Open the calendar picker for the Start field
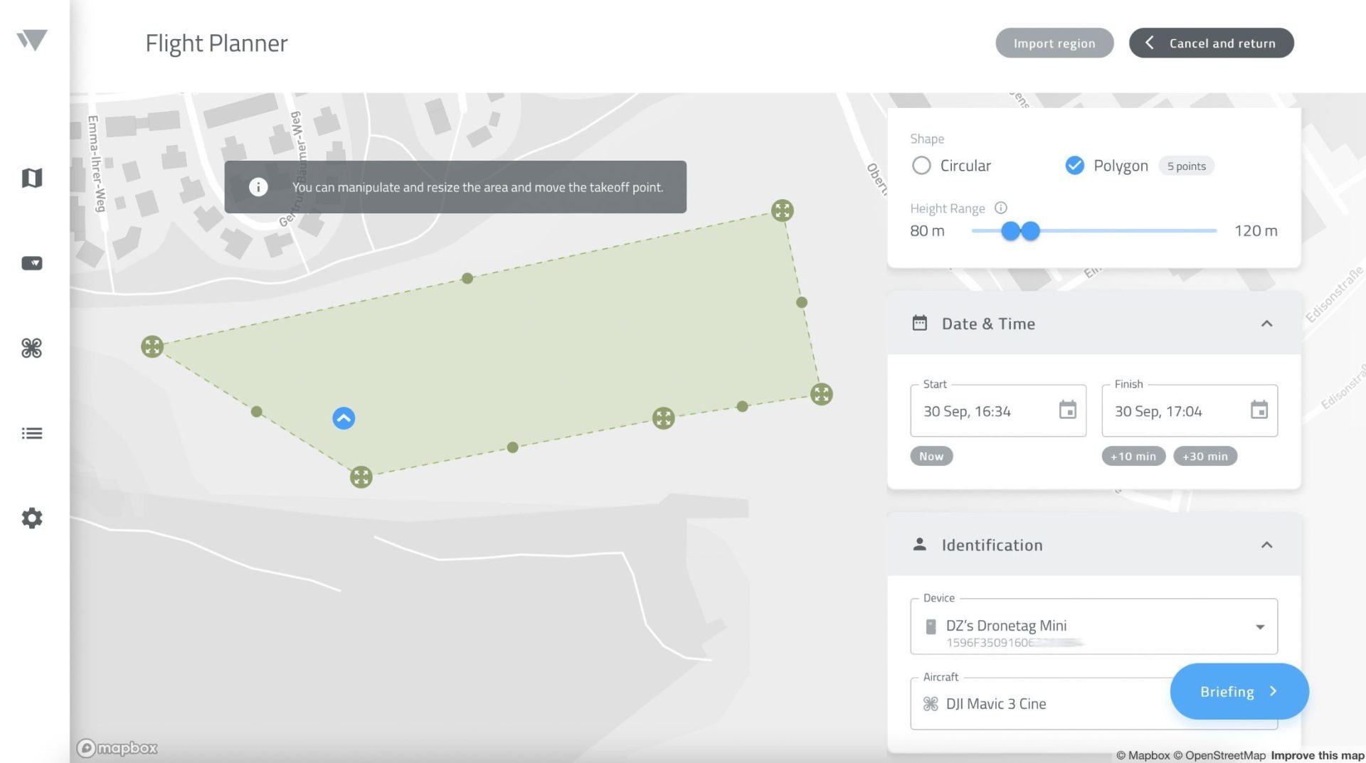This screenshot has width=1366, height=763. (1066, 410)
